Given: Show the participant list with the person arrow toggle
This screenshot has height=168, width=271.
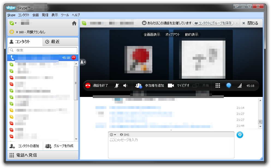Looking at the screenshot, I should pos(83,62).
